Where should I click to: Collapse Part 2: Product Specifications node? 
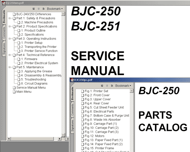click(9, 26)
